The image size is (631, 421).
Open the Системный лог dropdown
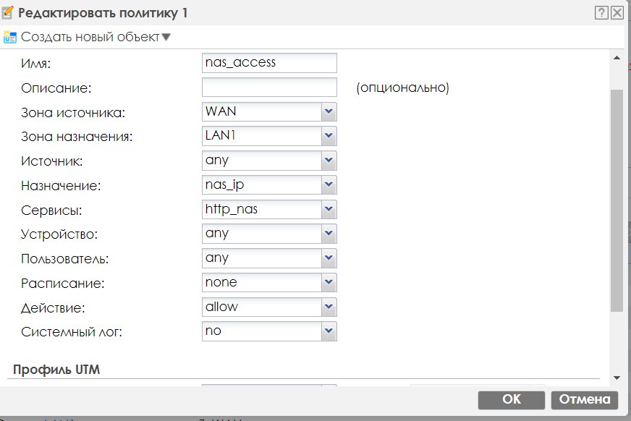click(x=329, y=331)
